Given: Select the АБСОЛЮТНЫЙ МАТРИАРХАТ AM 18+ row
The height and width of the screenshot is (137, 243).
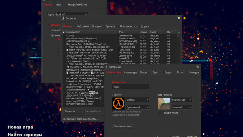Looking at the screenshot, I should (119, 56).
